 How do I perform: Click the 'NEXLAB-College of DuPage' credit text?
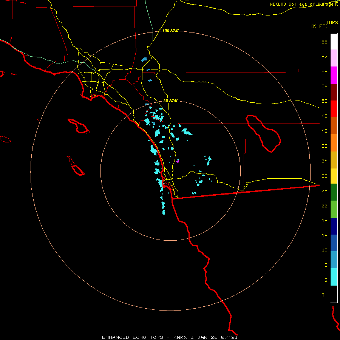[x=301, y=4]
